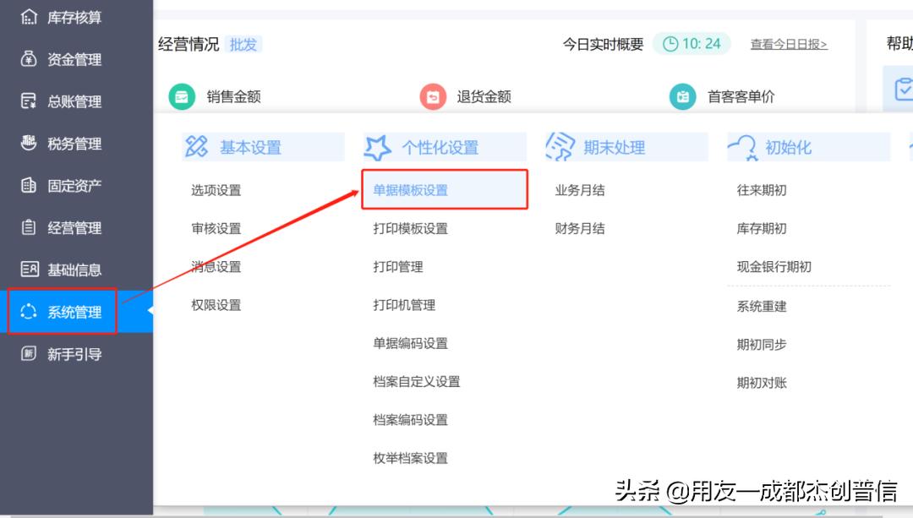The height and width of the screenshot is (518, 913).
Task: Click the green 销售金额 icon
Action: tap(182, 96)
